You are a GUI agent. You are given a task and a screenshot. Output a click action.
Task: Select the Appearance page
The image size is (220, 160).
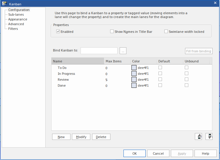pos(17,19)
